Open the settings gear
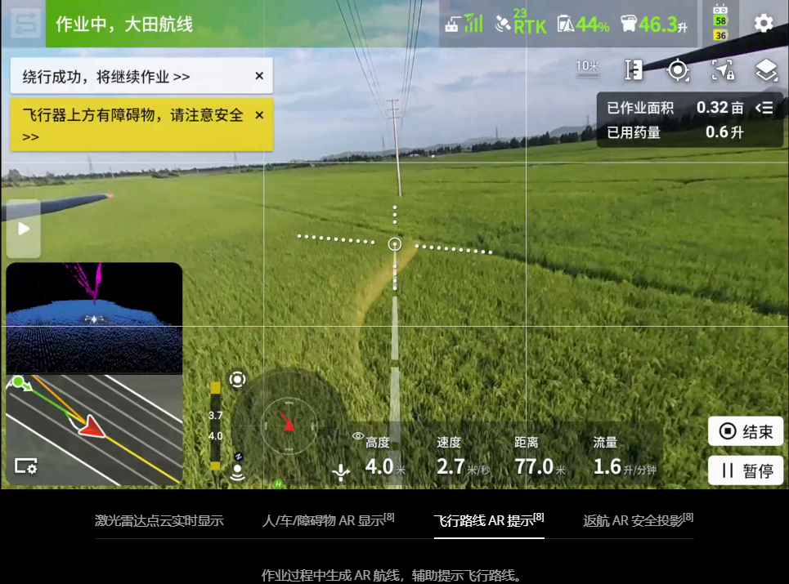The width and height of the screenshot is (789, 584). (763, 23)
